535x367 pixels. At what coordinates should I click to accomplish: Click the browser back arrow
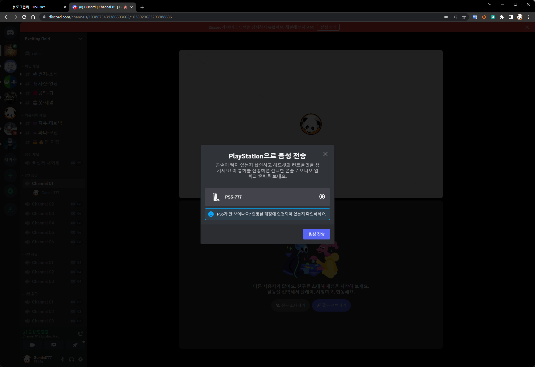coord(6,17)
